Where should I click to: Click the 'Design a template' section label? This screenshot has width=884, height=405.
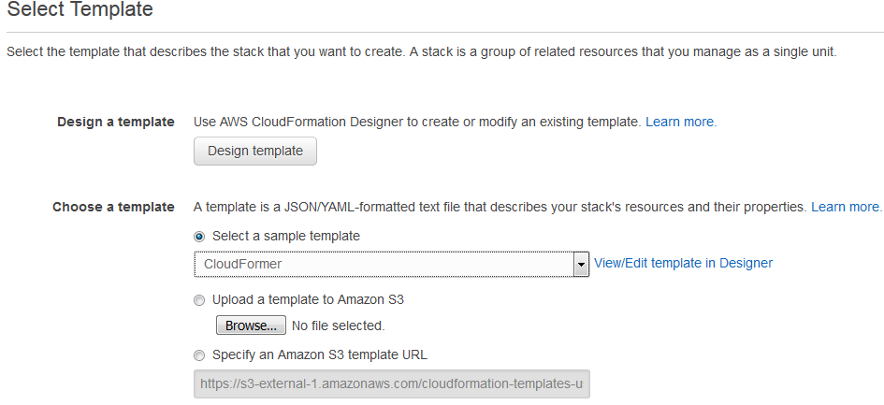pos(116,122)
